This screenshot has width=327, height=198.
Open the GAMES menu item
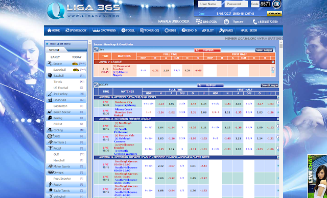(x=226, y=31)
